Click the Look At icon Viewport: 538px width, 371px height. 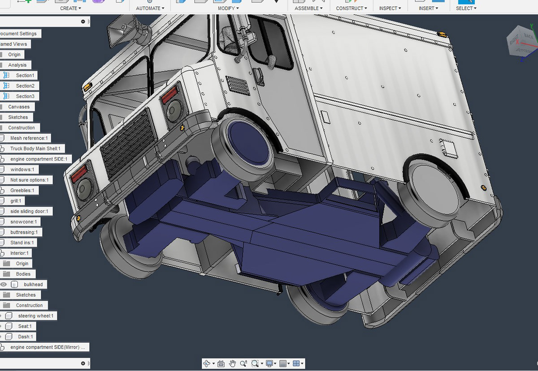(221, 363)
